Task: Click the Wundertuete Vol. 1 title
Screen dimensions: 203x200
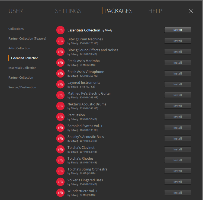Action: point(82,191)
